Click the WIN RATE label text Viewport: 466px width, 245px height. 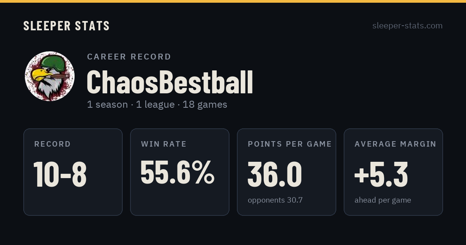[x=164, y=144]
